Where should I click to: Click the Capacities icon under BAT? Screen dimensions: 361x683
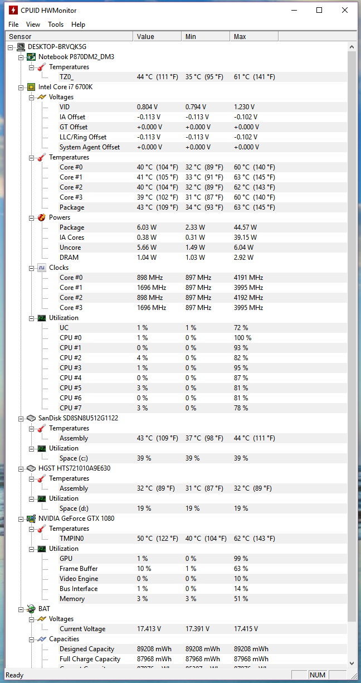[42, 639]
